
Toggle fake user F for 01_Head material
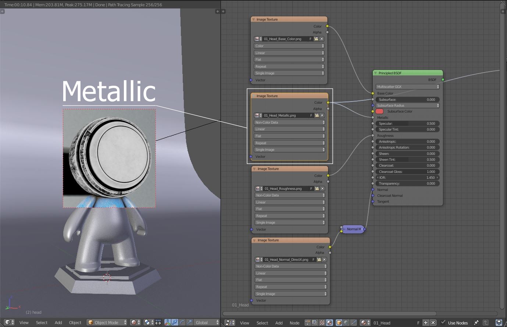point(418,323)
